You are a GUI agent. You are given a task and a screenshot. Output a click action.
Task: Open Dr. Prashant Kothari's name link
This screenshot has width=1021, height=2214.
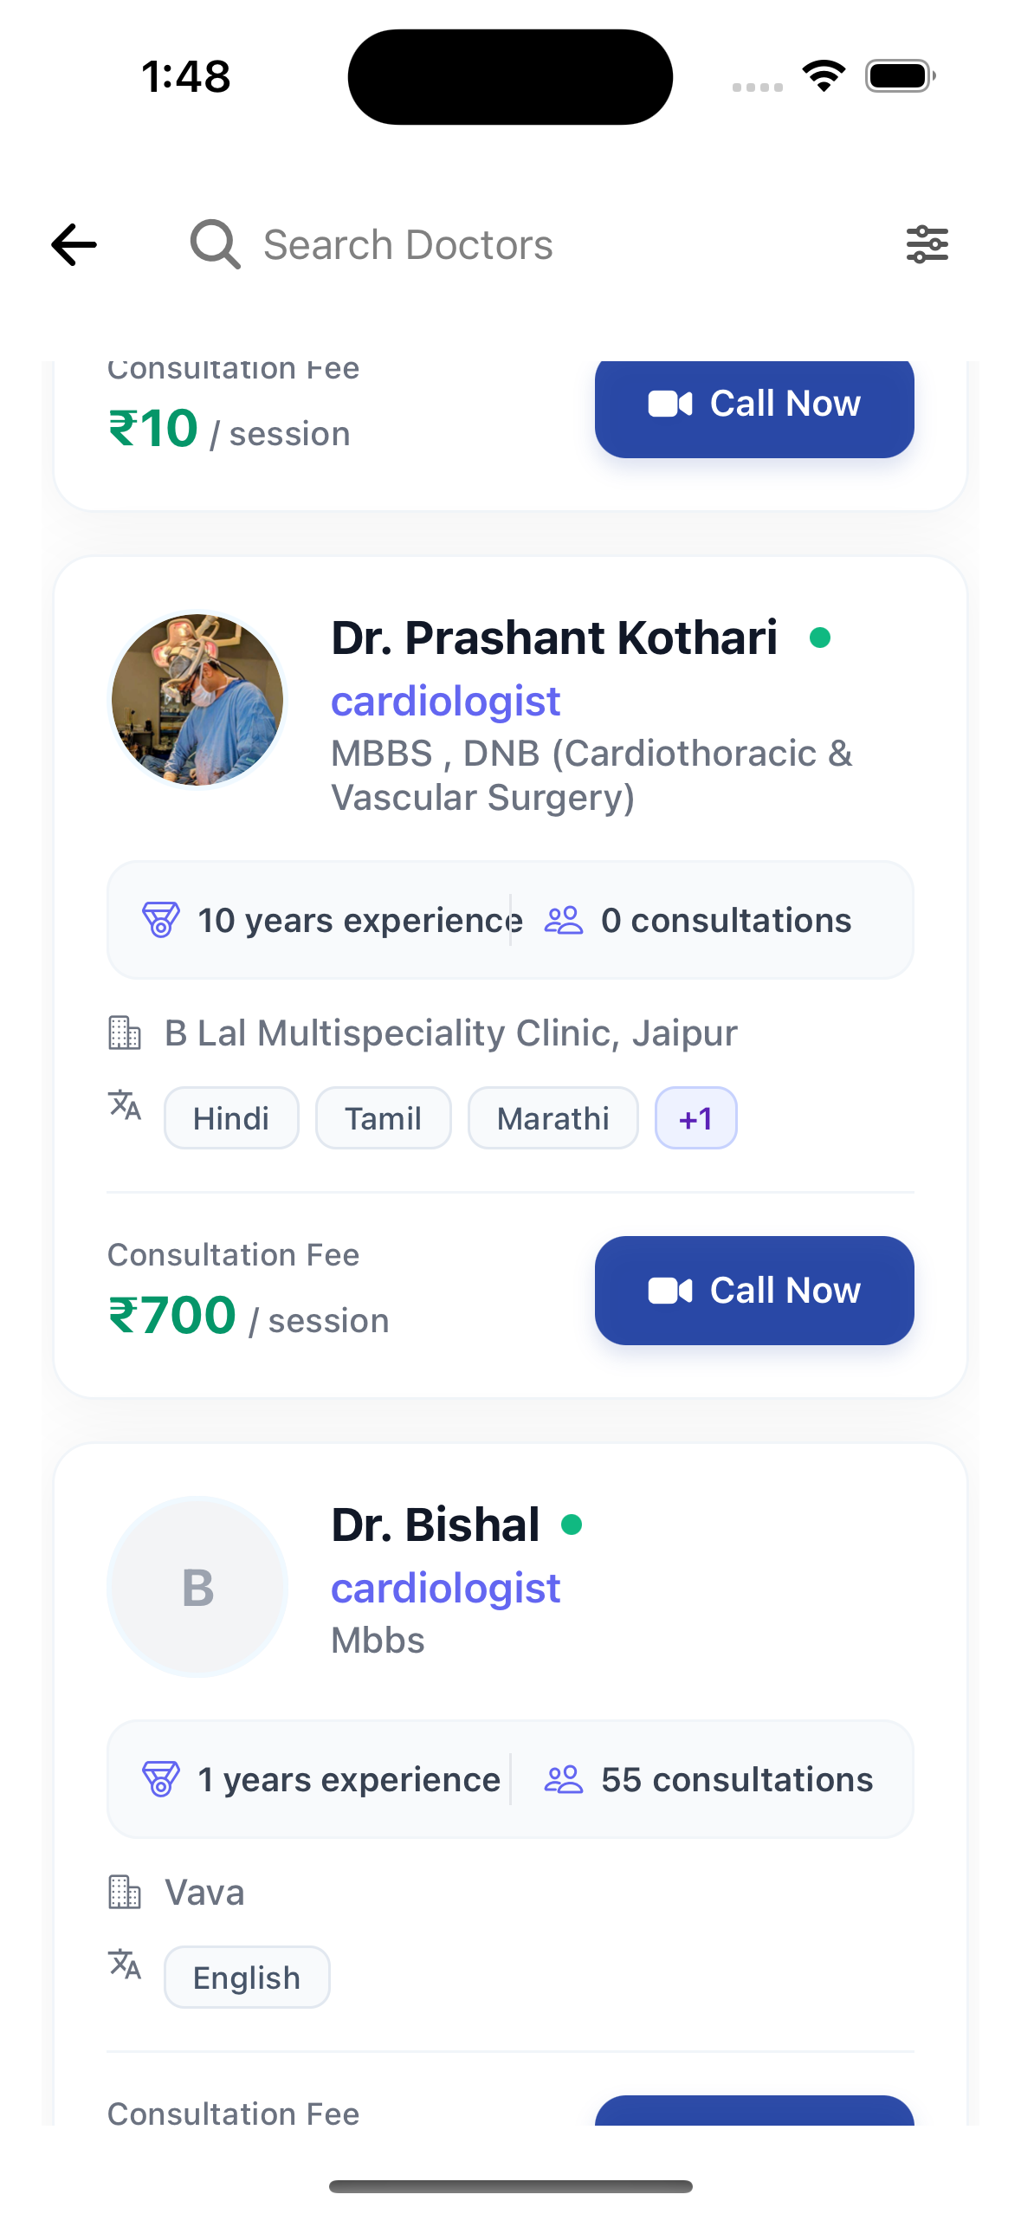554,638
